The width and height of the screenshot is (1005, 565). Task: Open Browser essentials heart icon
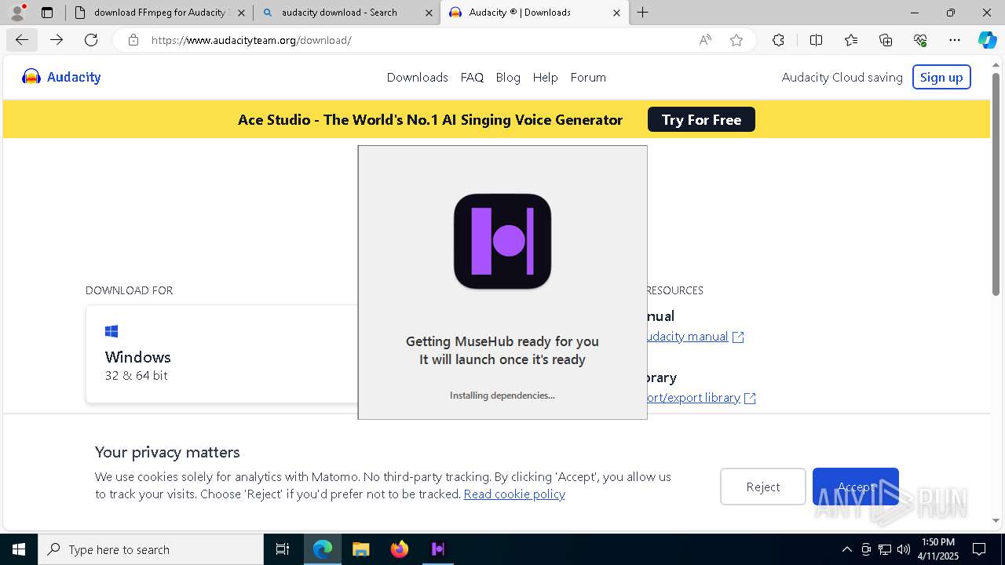pyautogui.click(x=920, y=40)
